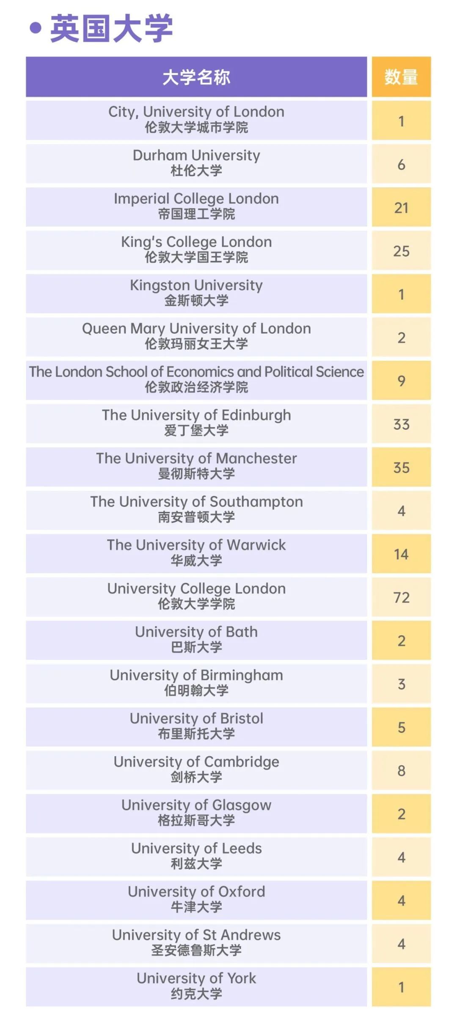Image resolution: width=457 pixels, height=1014 pixels.
Task: Click University of Cambridge count 8
Action: (x=401, y=770)
